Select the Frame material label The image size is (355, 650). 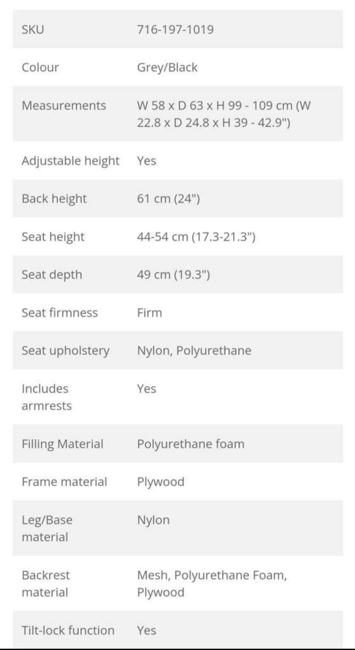point(64,482)
